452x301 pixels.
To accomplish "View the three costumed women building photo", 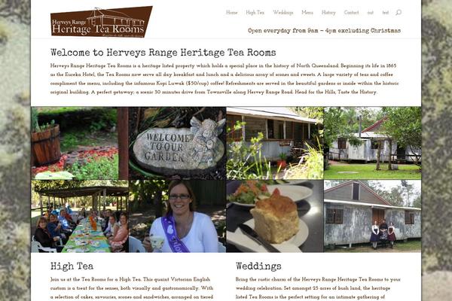I will click(372, 216).
